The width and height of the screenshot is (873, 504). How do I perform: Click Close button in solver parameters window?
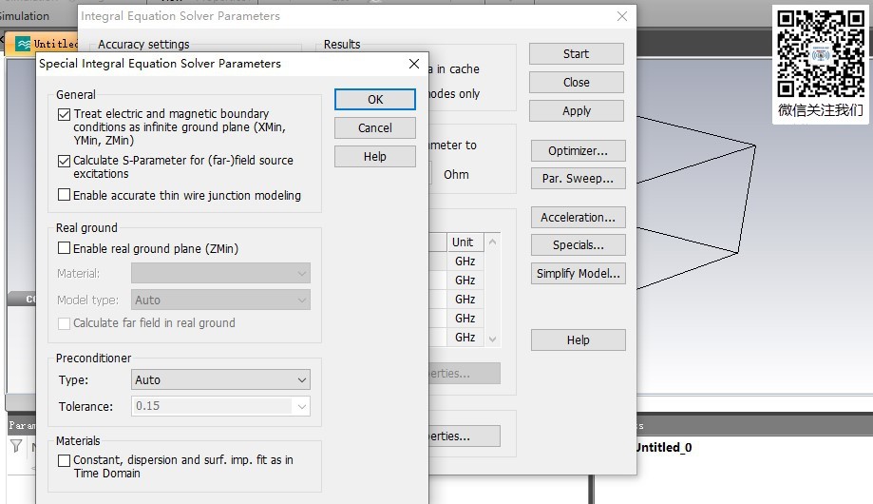577,82
